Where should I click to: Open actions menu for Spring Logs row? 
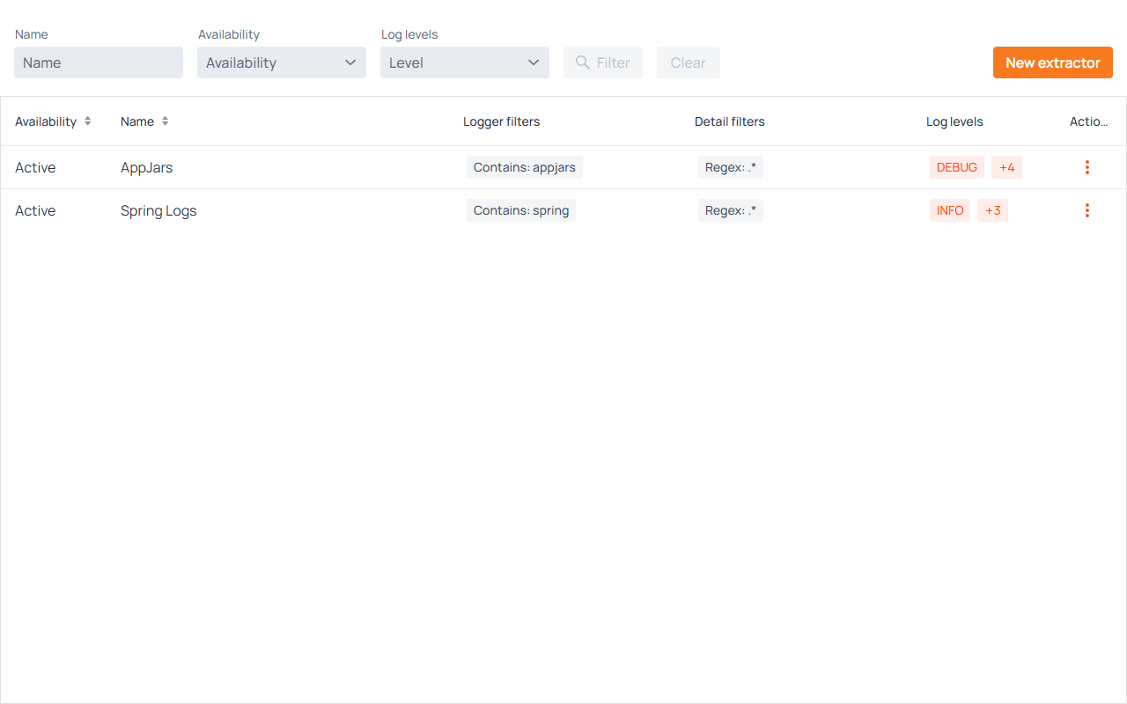tap(1087, 210)
